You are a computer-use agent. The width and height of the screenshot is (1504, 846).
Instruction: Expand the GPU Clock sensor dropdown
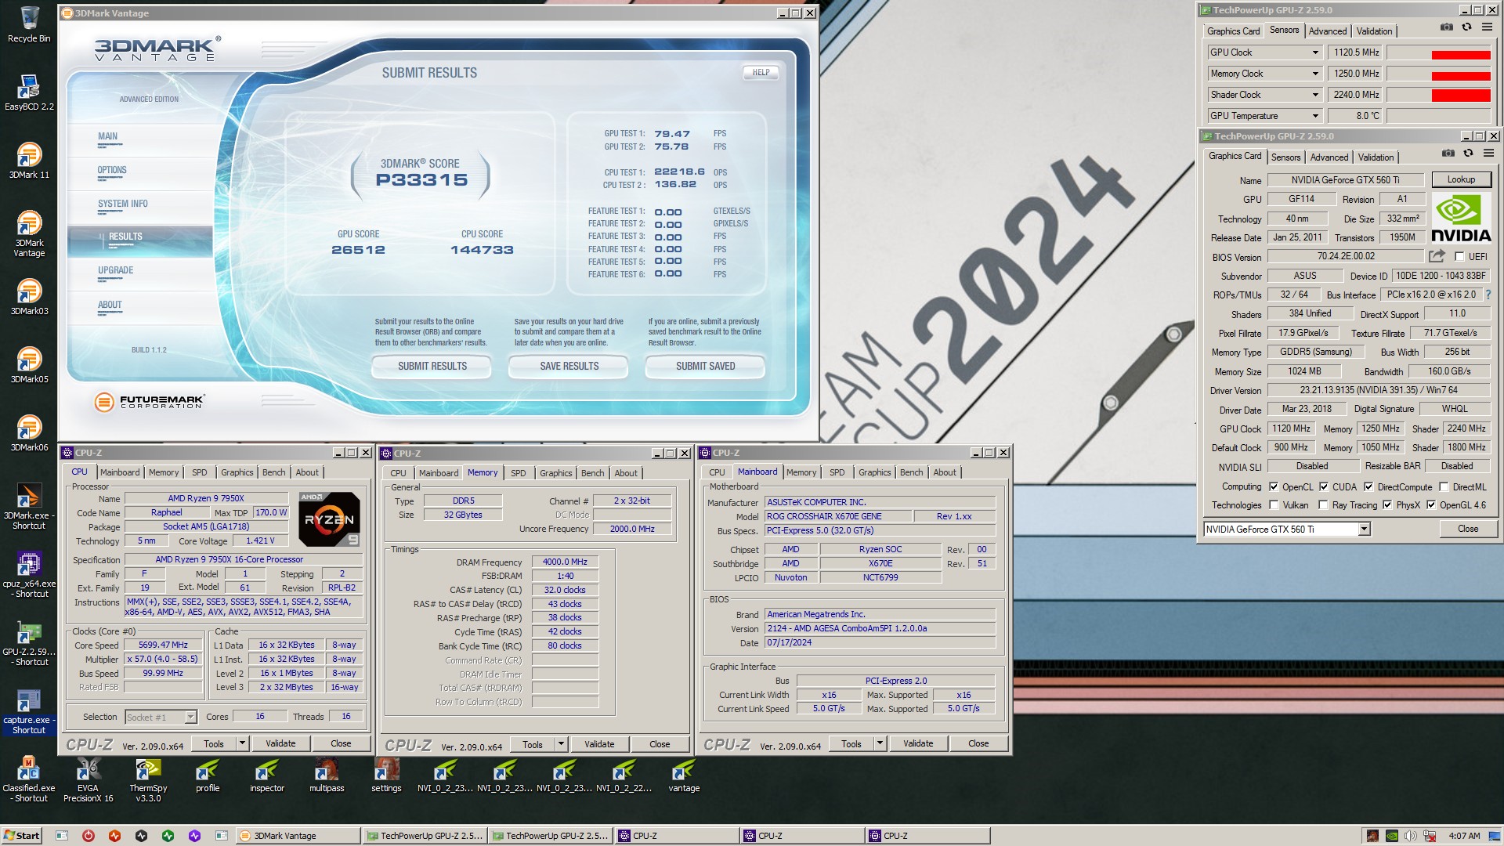(1315, 52)
